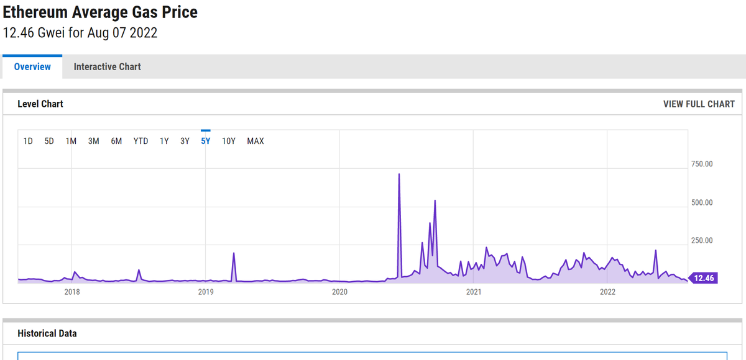This screenshot has height=360, width=746.
Task: Click the 2022 x-axis label
Action: click(x=607, y=292)
